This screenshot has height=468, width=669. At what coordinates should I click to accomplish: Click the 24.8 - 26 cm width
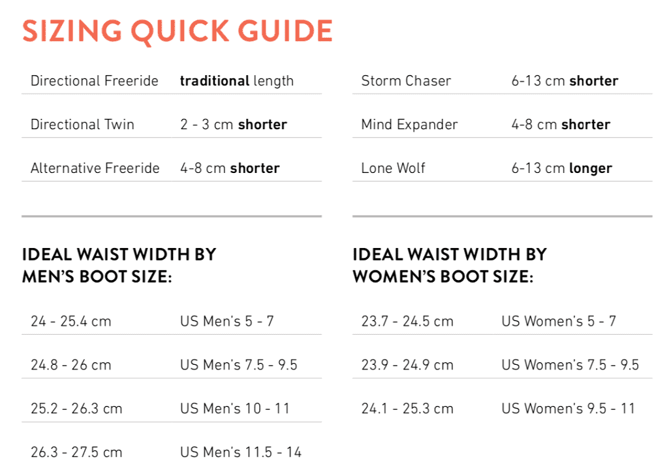71,365
